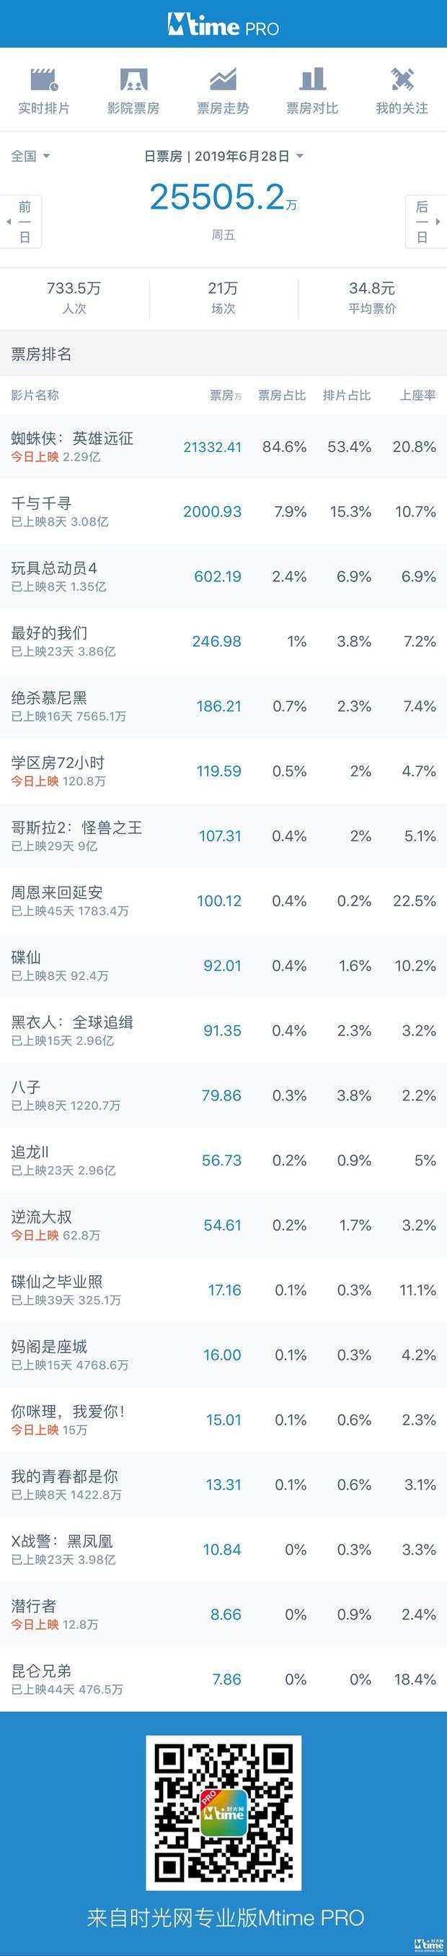Screen dimensions: 447x1956
Task: Open the 千与千寻 movie row
Action: (223, 511)
